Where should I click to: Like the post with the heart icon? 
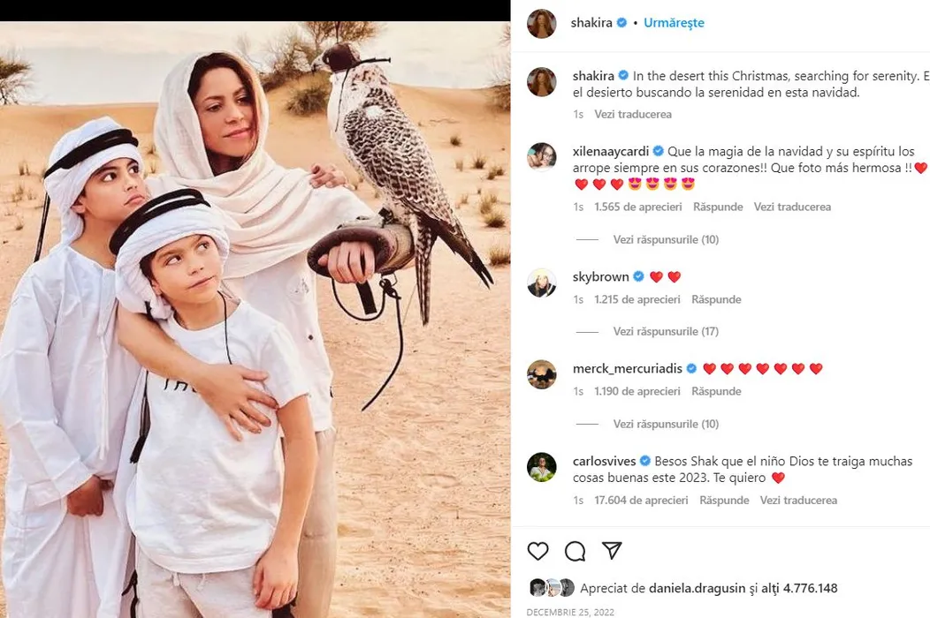(538, 551)
